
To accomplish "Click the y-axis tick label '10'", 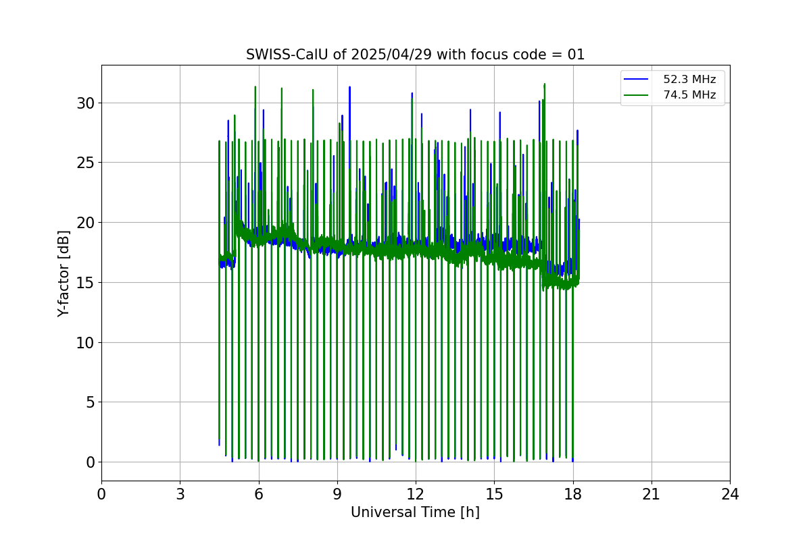I will pyautogui.click(x=86, y=342).
